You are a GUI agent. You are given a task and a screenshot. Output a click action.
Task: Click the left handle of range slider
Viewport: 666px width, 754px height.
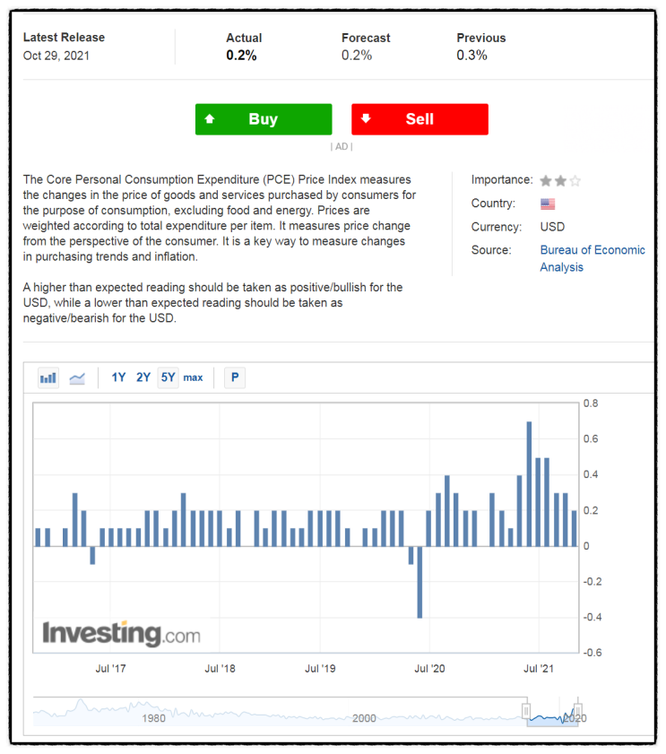tap(526, 711)
